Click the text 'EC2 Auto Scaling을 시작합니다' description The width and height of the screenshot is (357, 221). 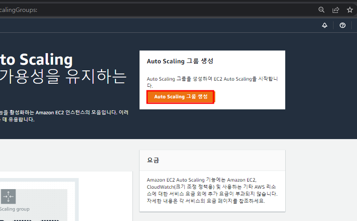[x=212, y=82]
